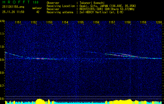
Task: Click the 1153 time axis marker
Action: (49, 22)
